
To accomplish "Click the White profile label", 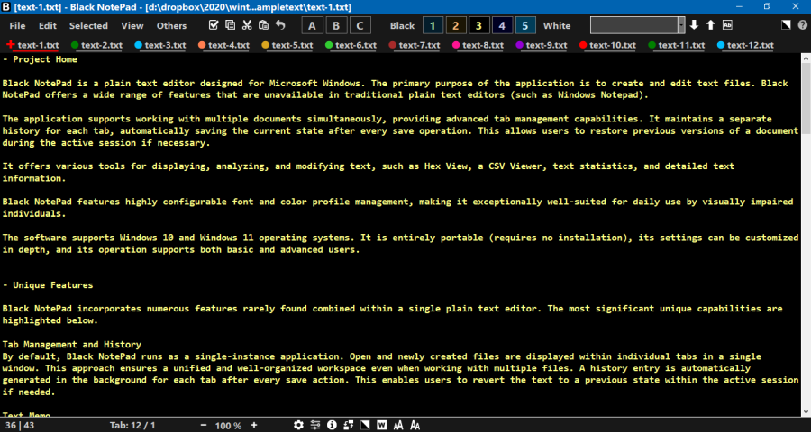I will [x=557, y=26].
